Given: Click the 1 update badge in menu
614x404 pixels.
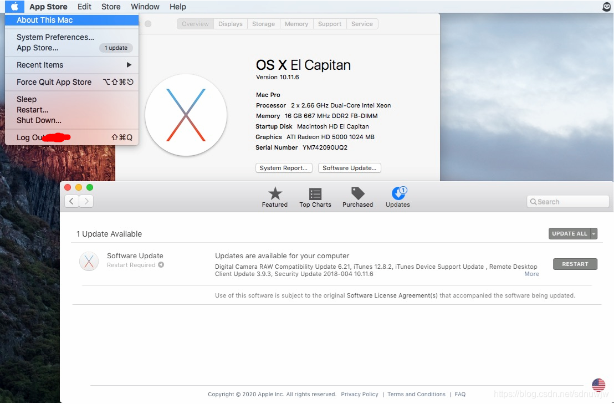Looking at the screenshot, I should coord(116,48).
